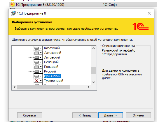Click the horizontal scroll left arrow

click(x=15, y=87)
